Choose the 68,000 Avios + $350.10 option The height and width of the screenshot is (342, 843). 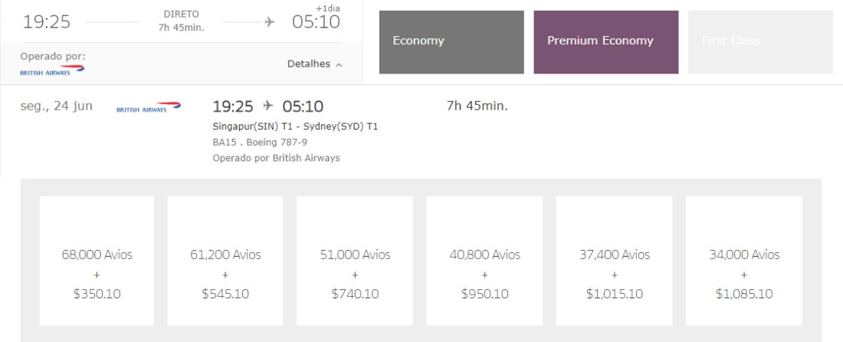tap(97, 261)
